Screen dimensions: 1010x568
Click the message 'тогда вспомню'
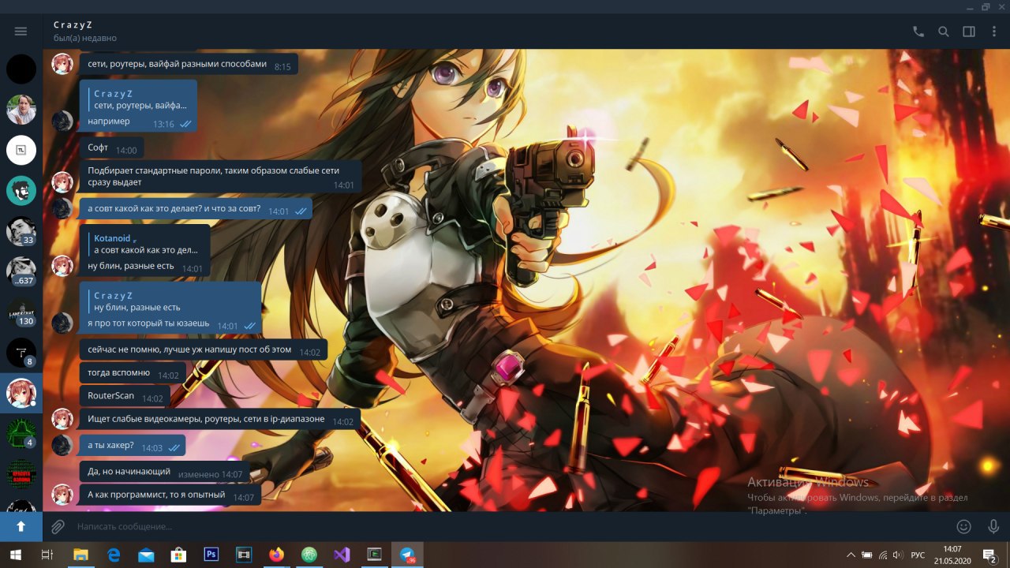tap(132, 373)
